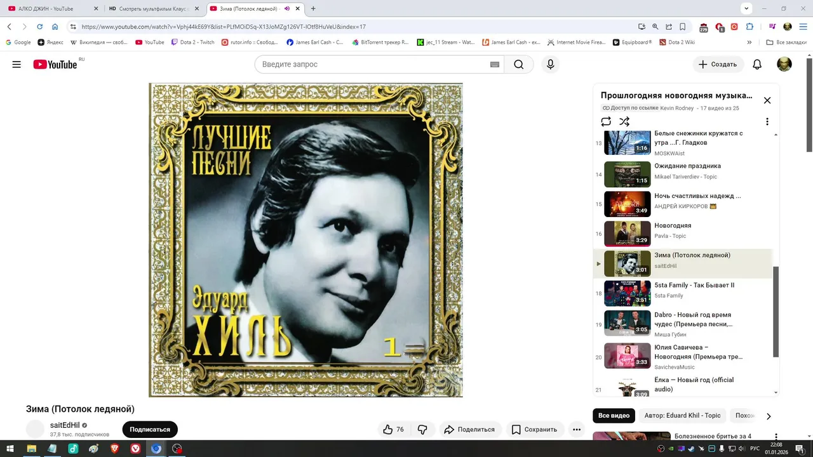This screenshot has width=813, height=457.
Task: Open Все закладки folder
Action: tap(786, 43)
